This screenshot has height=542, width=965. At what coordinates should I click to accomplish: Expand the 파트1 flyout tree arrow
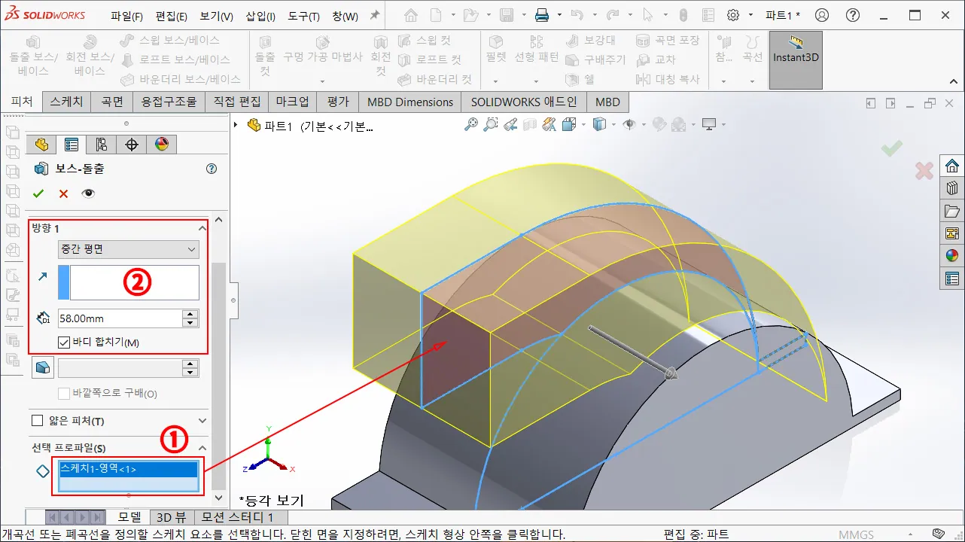coord(236,125)
